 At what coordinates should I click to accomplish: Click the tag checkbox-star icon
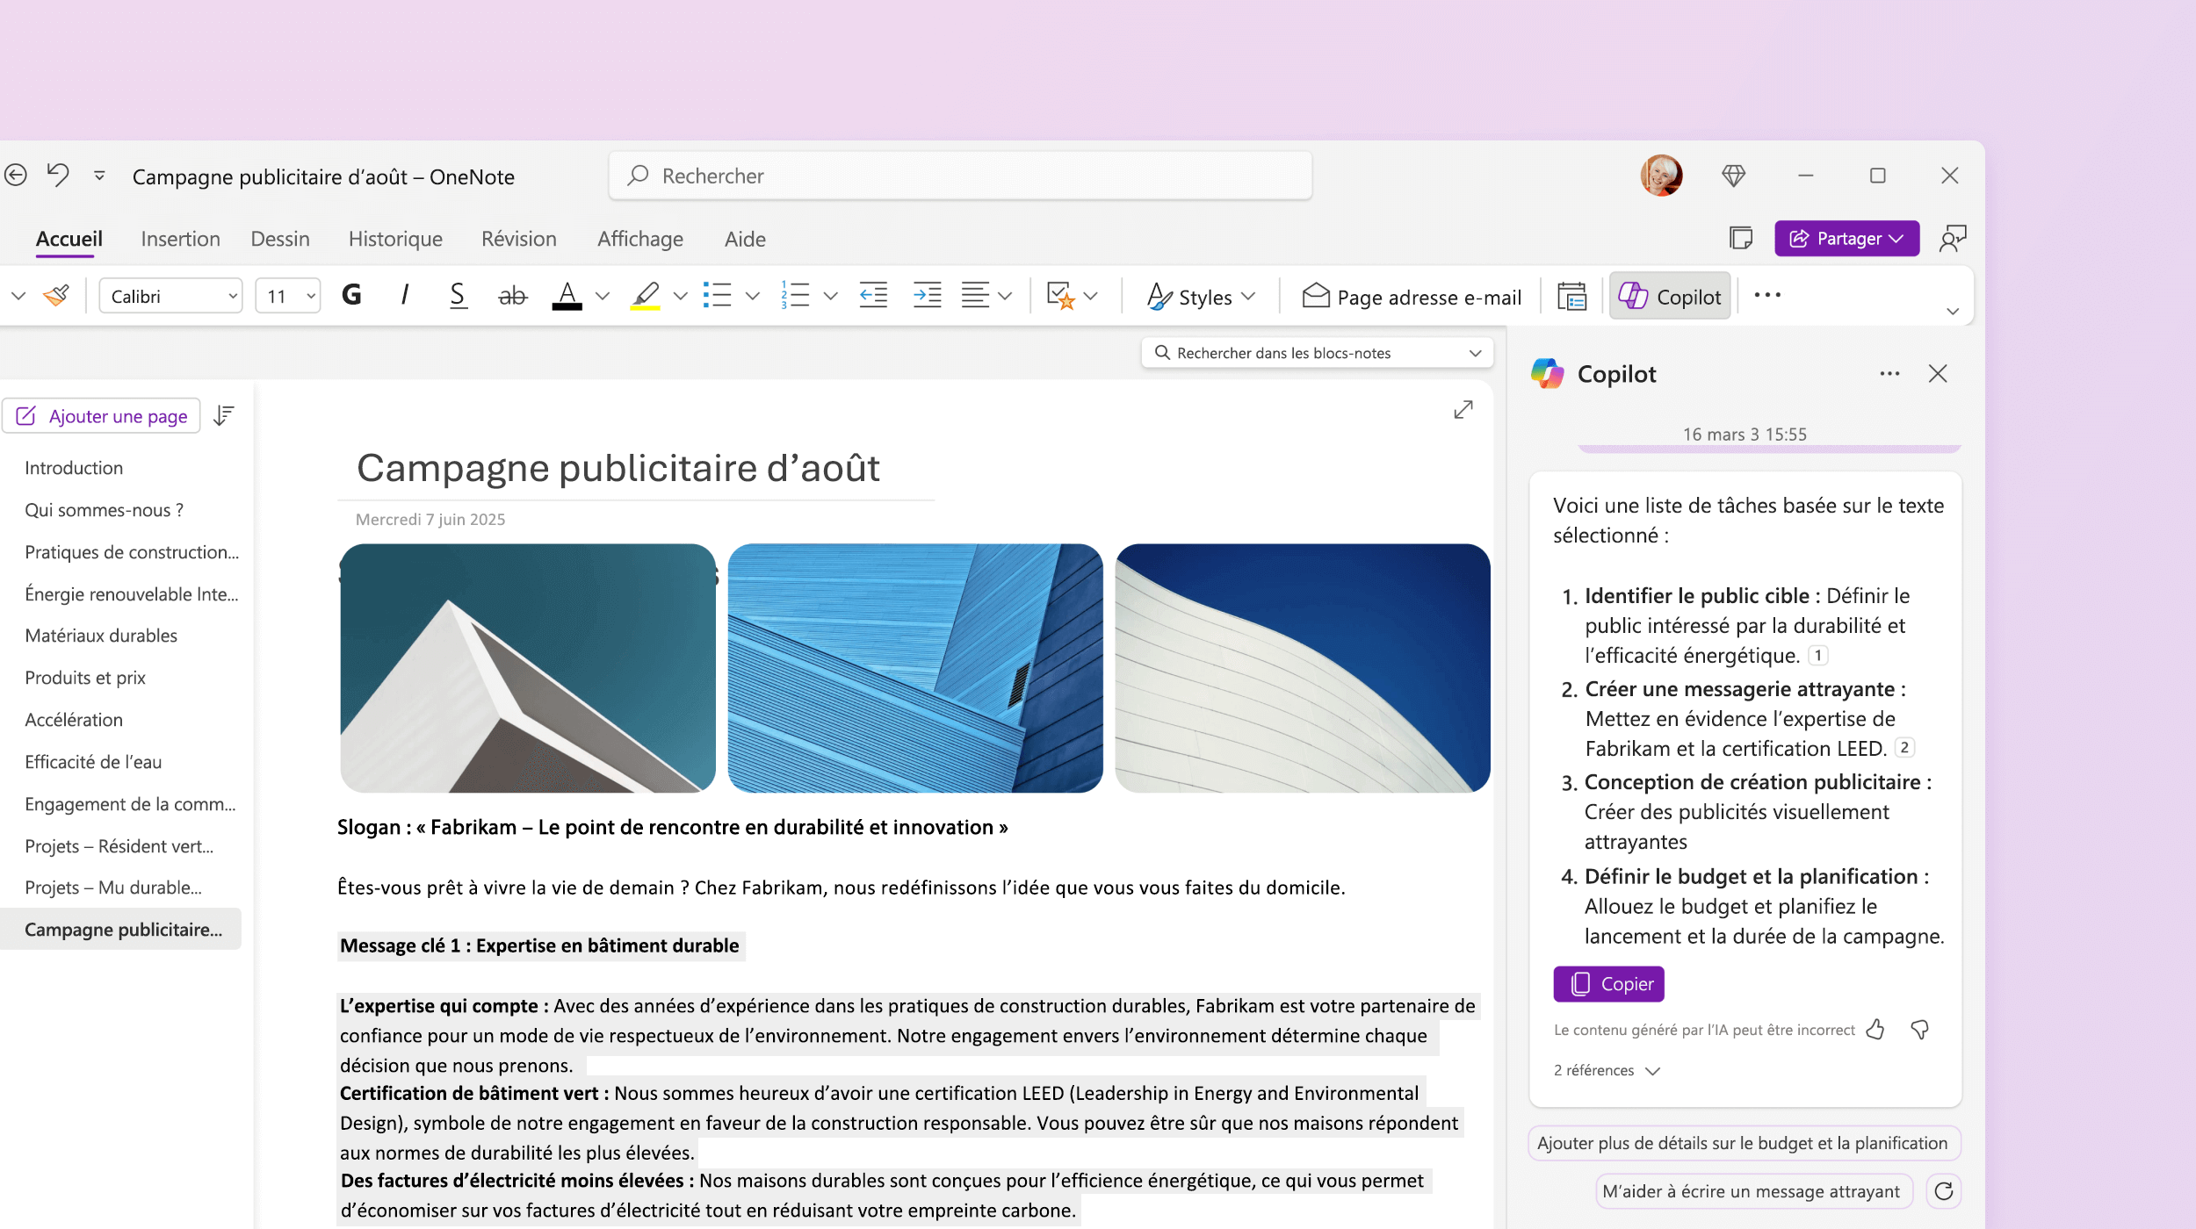click(1061, 296)
